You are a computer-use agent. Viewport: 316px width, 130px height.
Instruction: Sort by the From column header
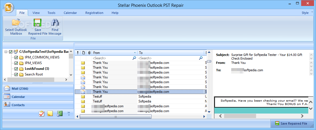click(x=115, y=53)
